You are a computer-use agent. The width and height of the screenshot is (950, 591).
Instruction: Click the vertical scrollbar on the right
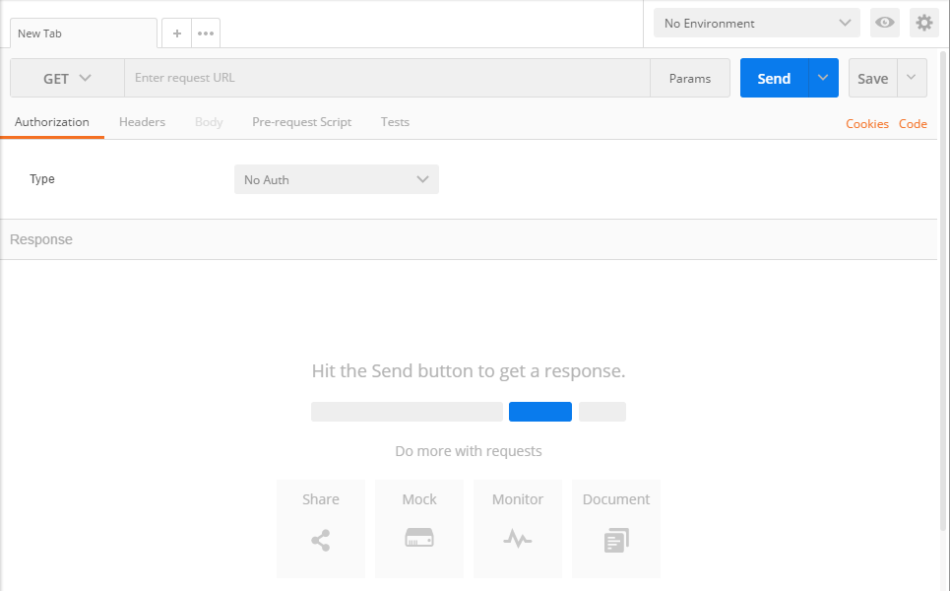coord(943,291)
